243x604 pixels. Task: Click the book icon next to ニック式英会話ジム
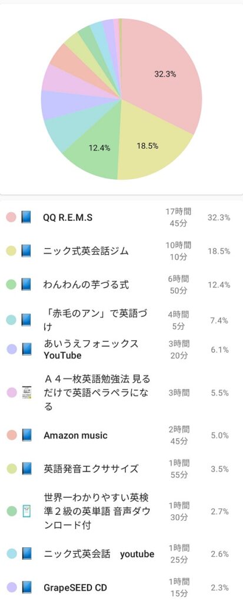tap(26, 251)
